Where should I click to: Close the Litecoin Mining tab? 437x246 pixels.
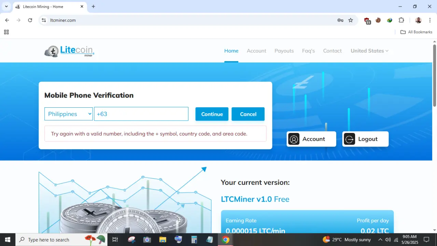point(82,6)
